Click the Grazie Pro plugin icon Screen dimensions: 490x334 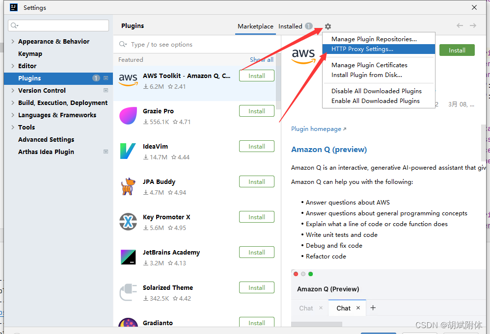(128, 115)
